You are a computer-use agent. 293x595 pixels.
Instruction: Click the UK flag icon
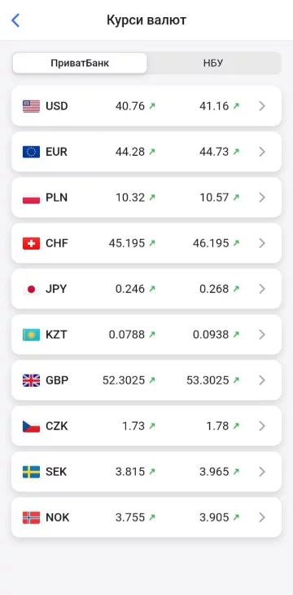click(x=31, y=380)
